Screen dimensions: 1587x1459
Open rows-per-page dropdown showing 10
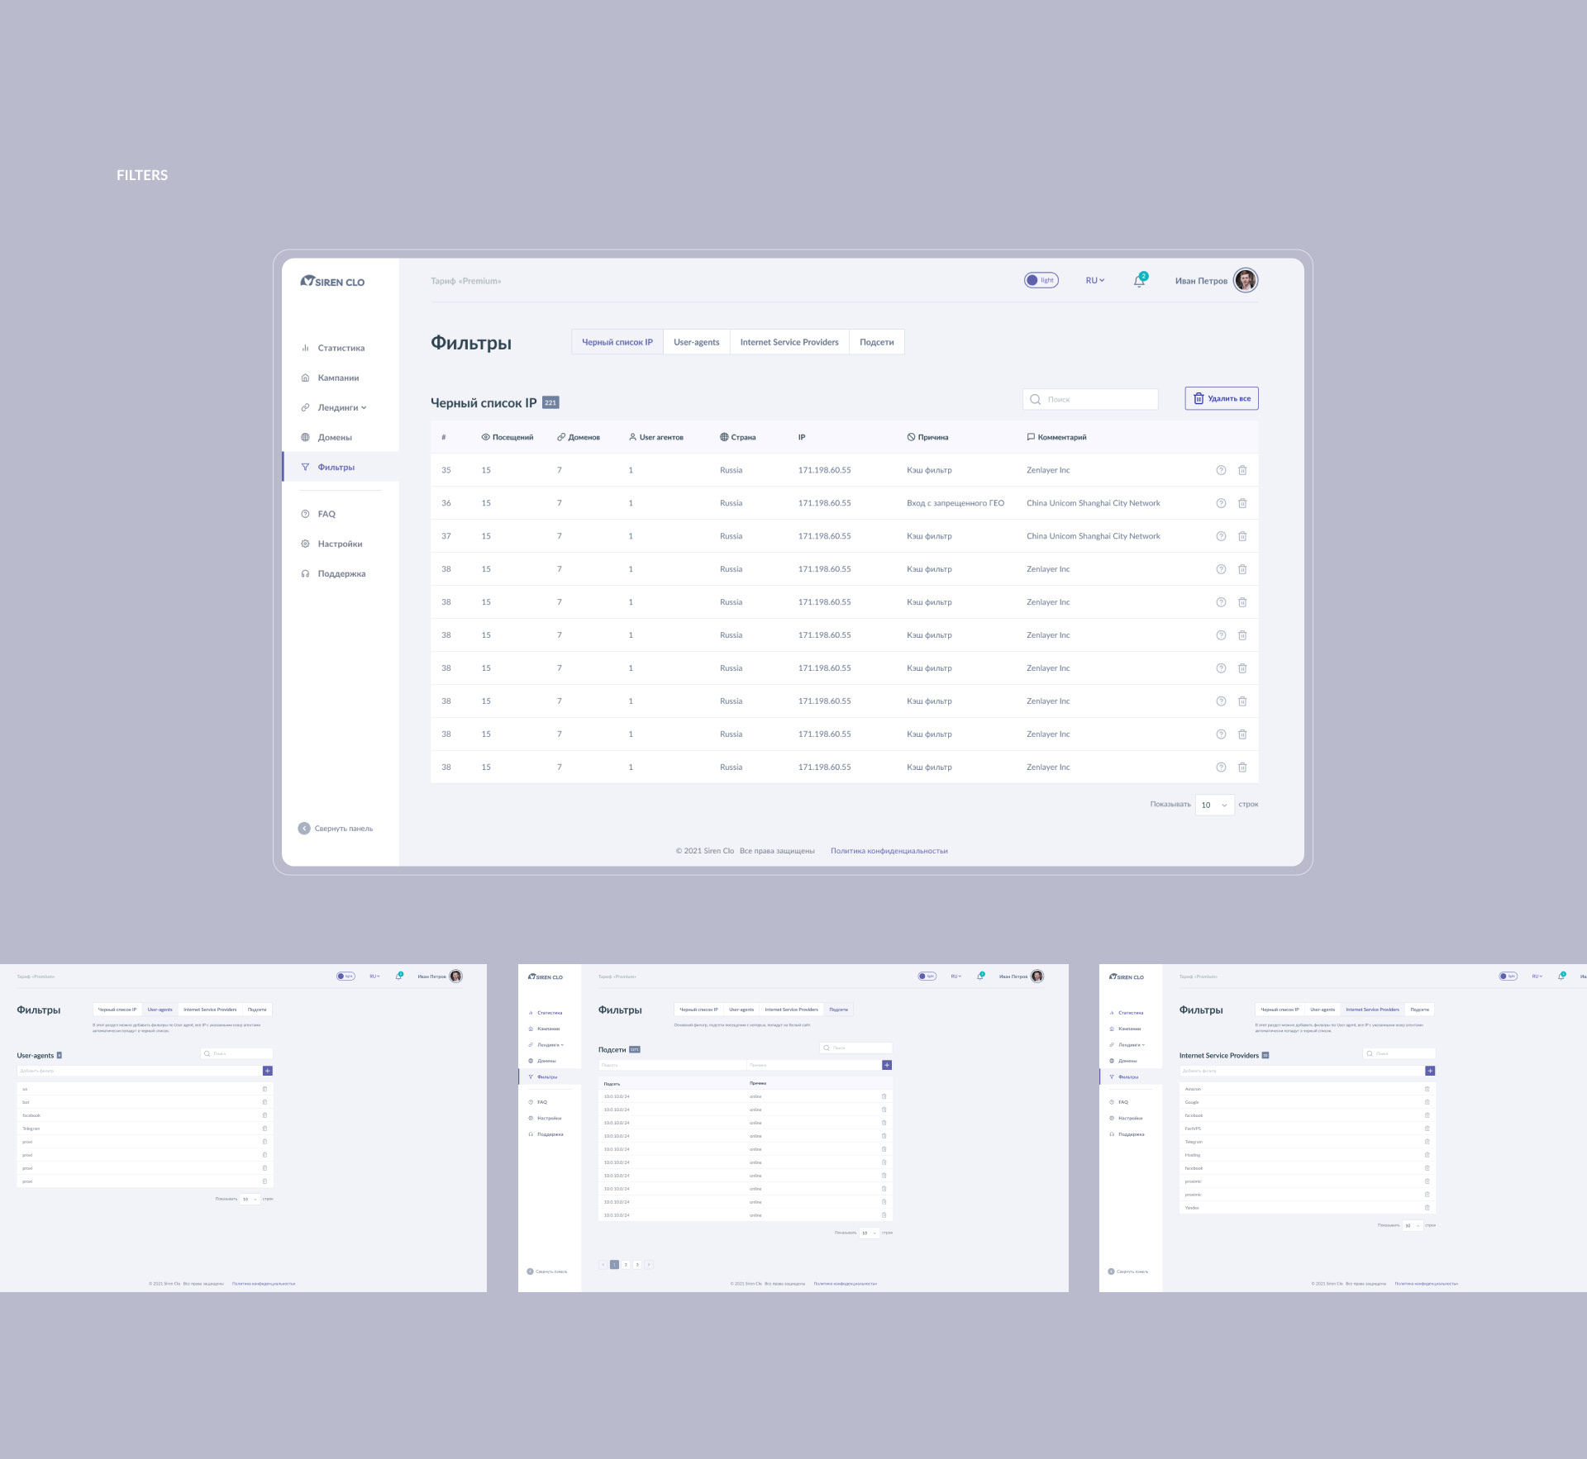(x=1214, y=805)
